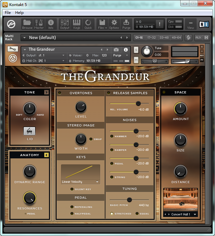
Task: Switch to rack page 33-48
Action: click(x=164, y=37)
